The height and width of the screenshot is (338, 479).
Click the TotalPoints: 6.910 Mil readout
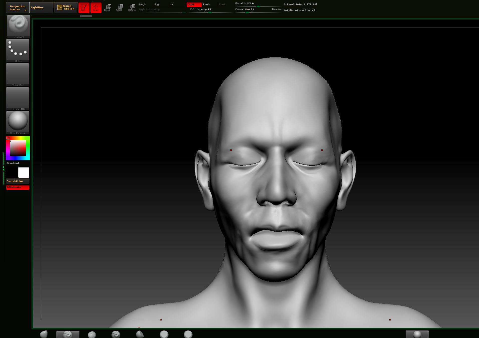click(299, 10)
